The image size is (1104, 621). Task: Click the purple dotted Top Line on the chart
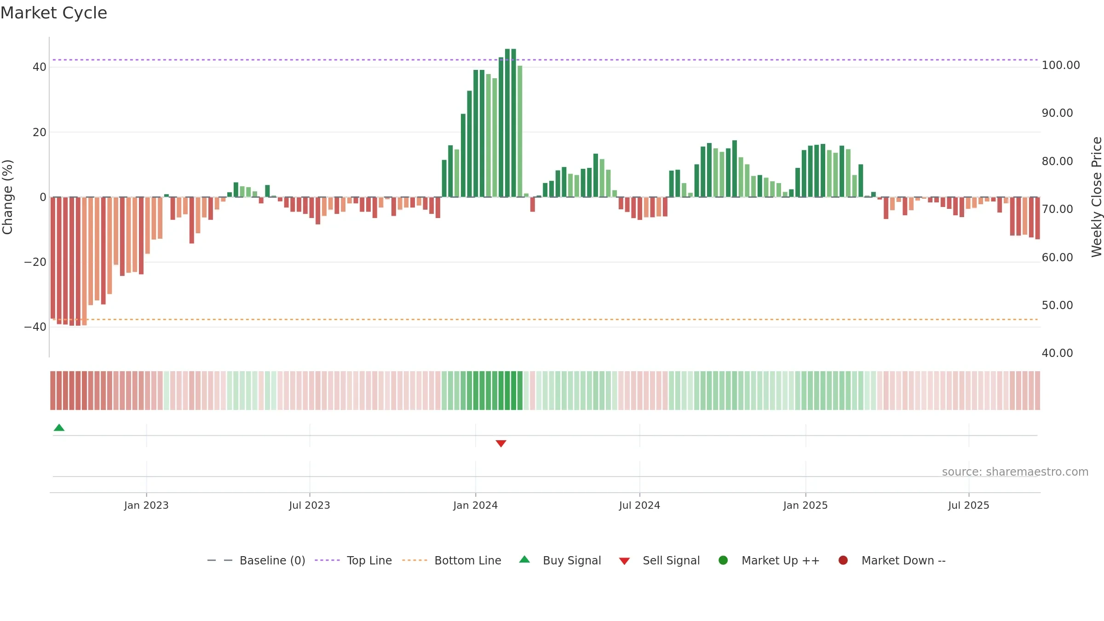(545, 60)
